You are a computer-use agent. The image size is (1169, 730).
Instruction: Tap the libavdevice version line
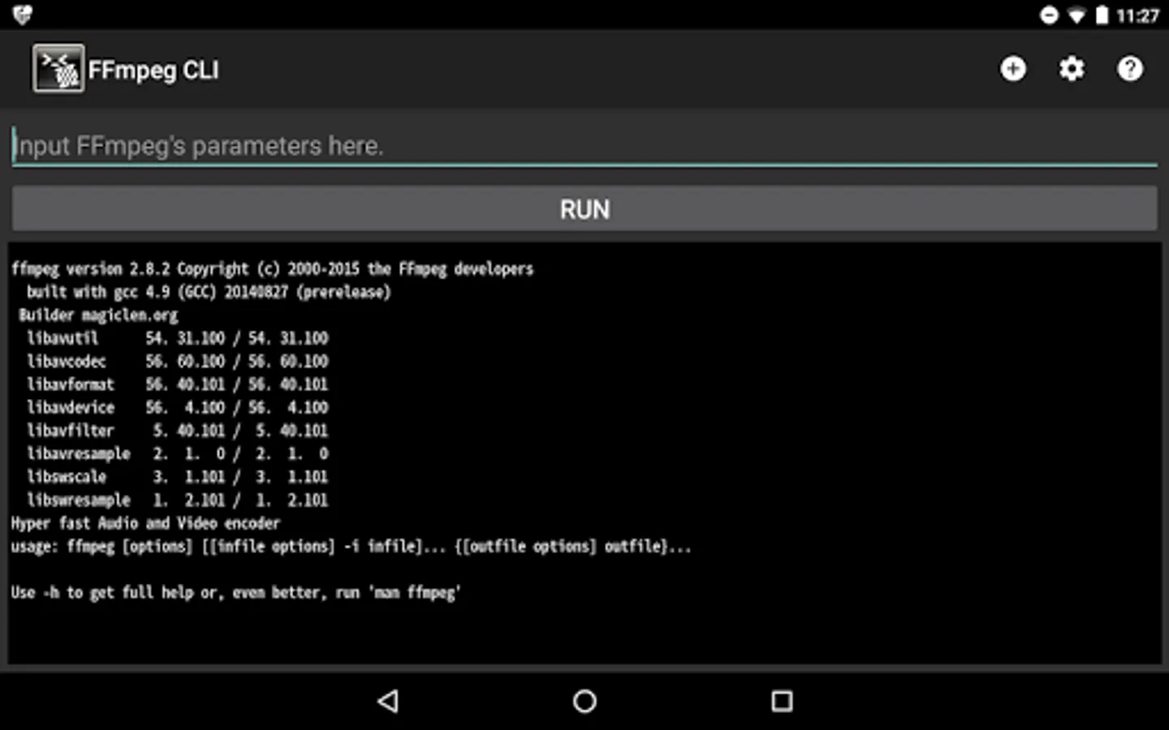point(178,407)
